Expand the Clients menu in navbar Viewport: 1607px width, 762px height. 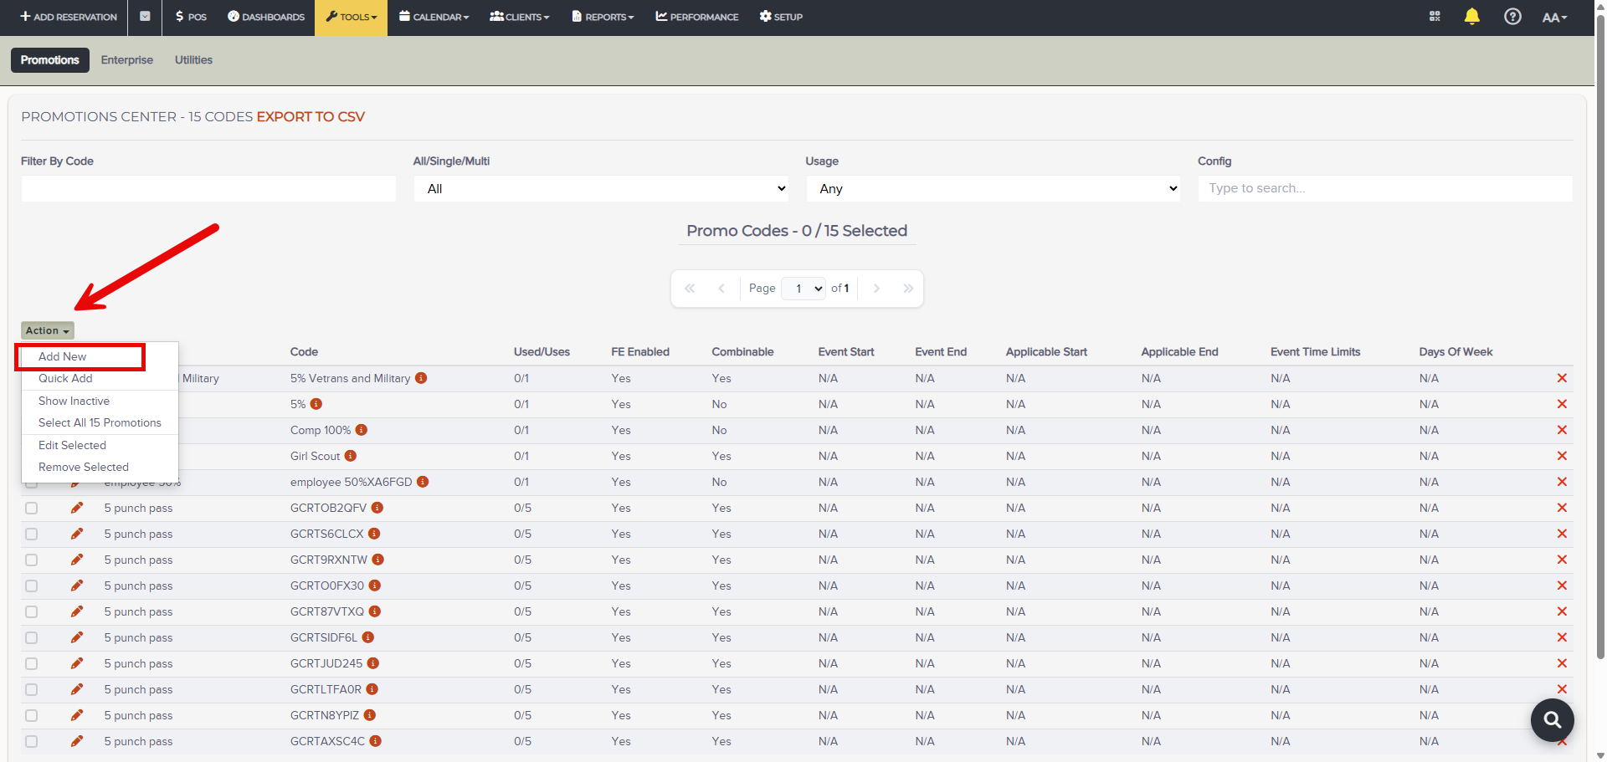point(519,17)
